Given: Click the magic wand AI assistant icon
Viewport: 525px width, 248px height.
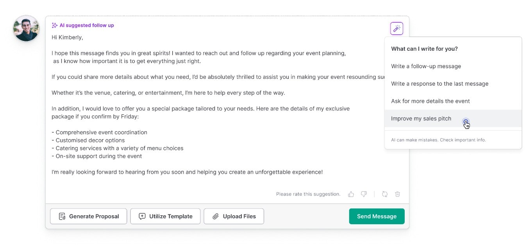Looking at the screenshot, I should (x=396, y=28).
